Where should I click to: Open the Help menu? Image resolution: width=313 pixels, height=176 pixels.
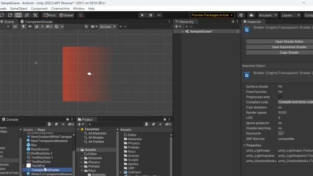(91, 9)
